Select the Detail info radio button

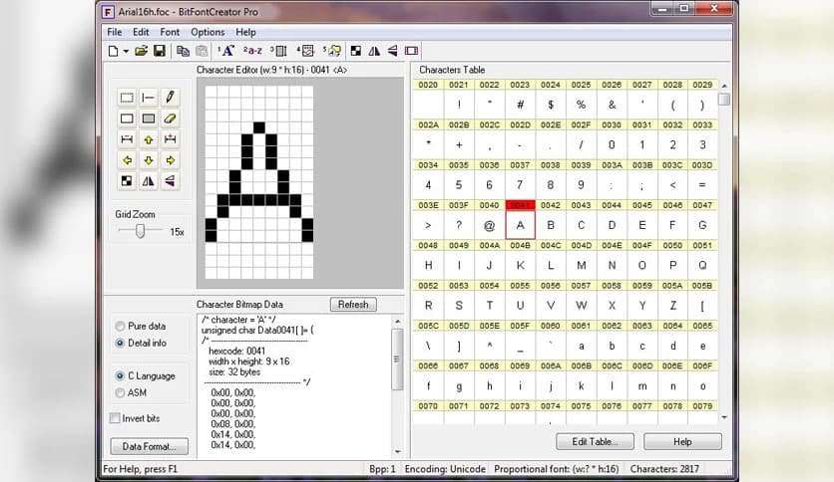[120, 343]
